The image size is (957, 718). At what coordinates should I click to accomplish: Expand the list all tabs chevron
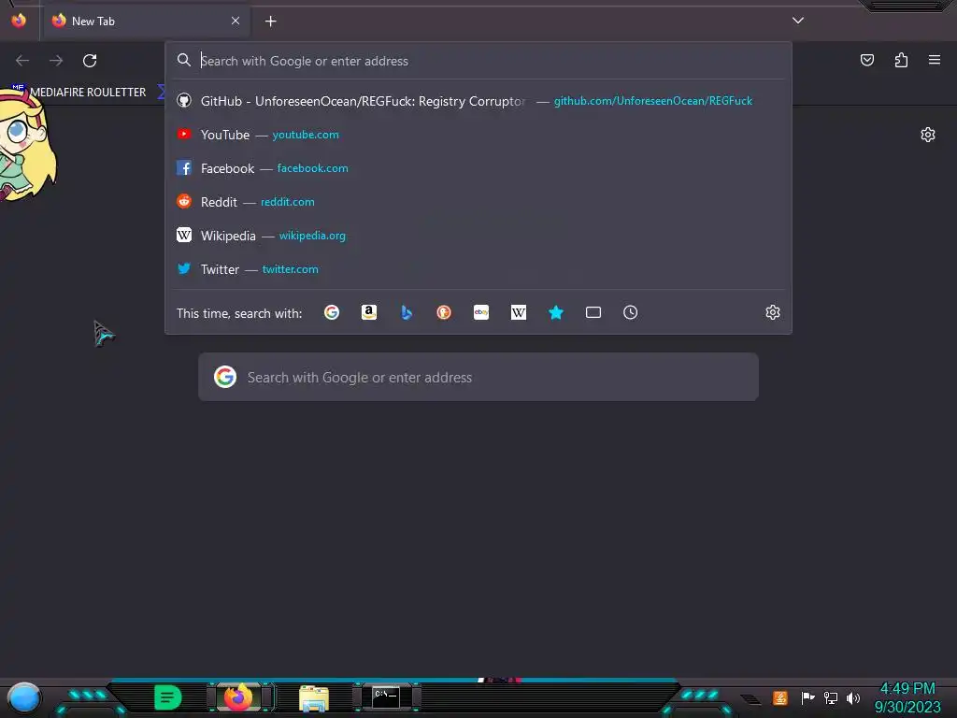point(798,21)
